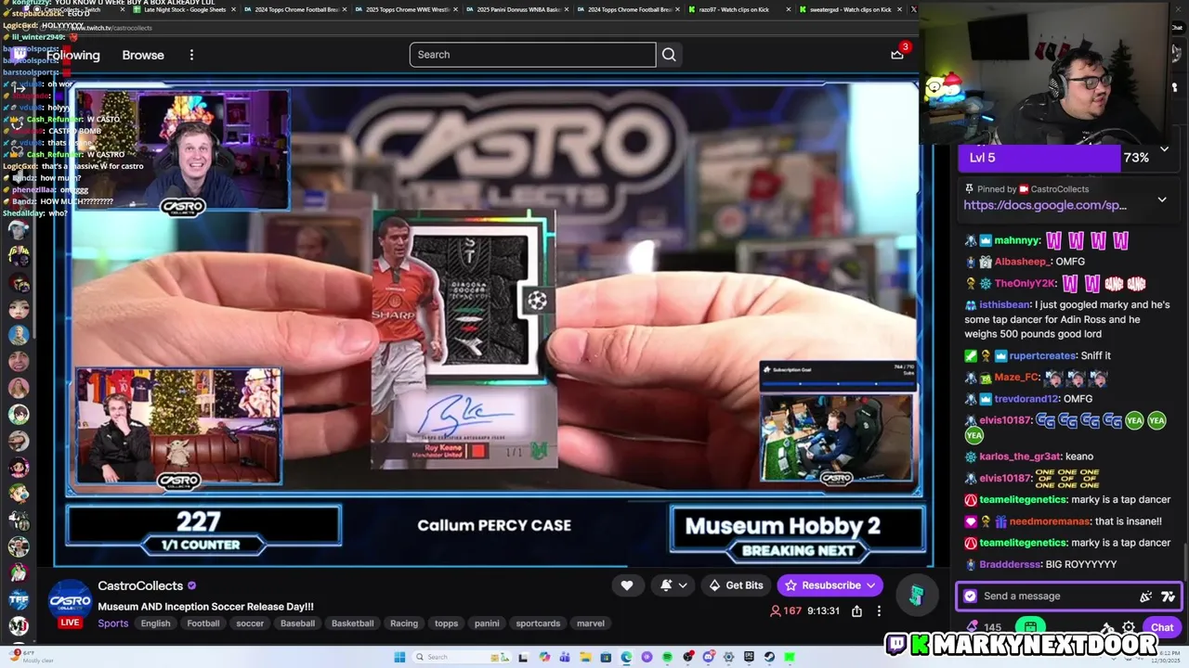Open the emote picker in chat input
Image resolution: width=1189 pixels, height=668 pixels.
tap(1146, 597)
